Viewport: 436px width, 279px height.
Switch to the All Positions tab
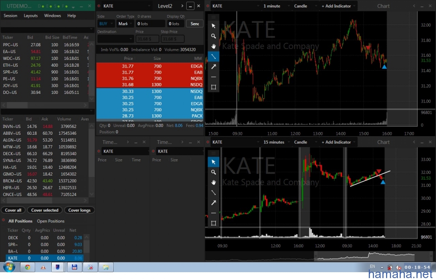point(20,221)
